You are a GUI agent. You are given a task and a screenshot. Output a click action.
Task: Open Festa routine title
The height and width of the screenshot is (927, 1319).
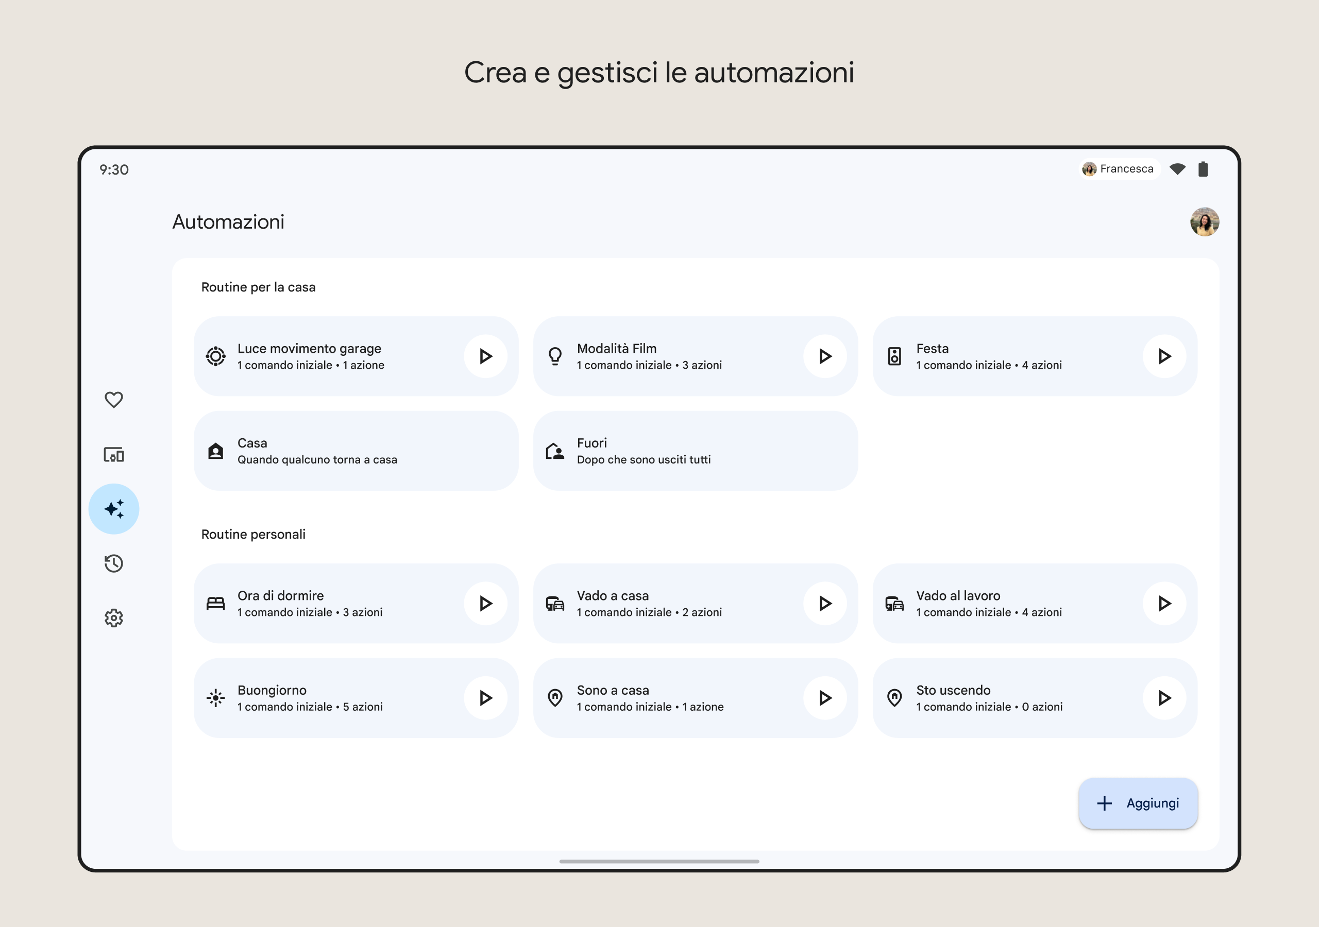(x=933, y=349)
